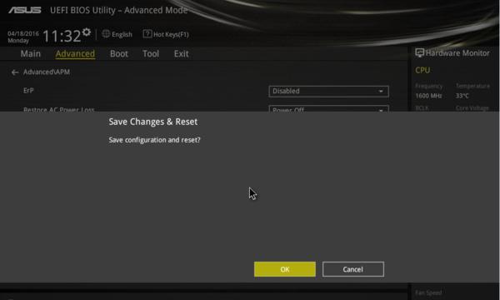500x300 pixels.
Task: Click the ErP dropdown arrow
Action: click(381, 91)
